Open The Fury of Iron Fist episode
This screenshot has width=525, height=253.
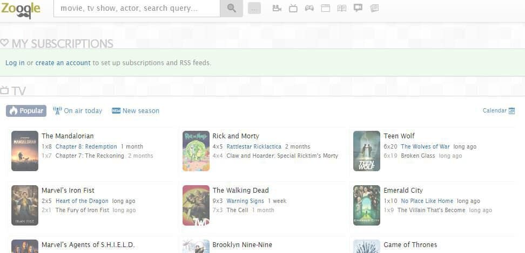click(82, 210)
